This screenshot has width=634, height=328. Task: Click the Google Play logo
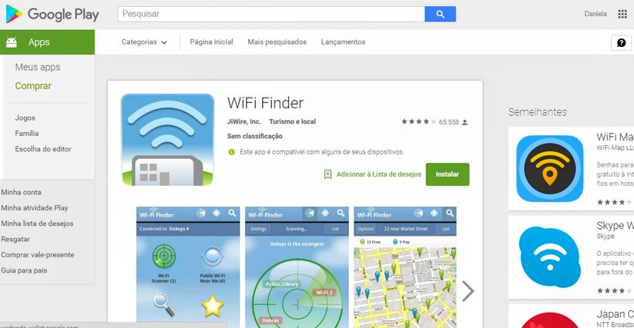tap(52, 14)
